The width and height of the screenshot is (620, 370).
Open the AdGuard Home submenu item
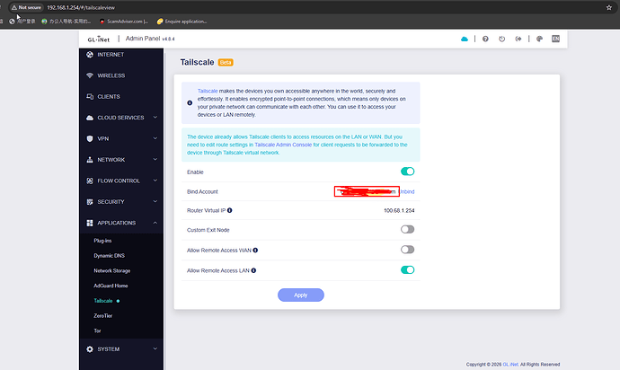[x=111, y=286]
